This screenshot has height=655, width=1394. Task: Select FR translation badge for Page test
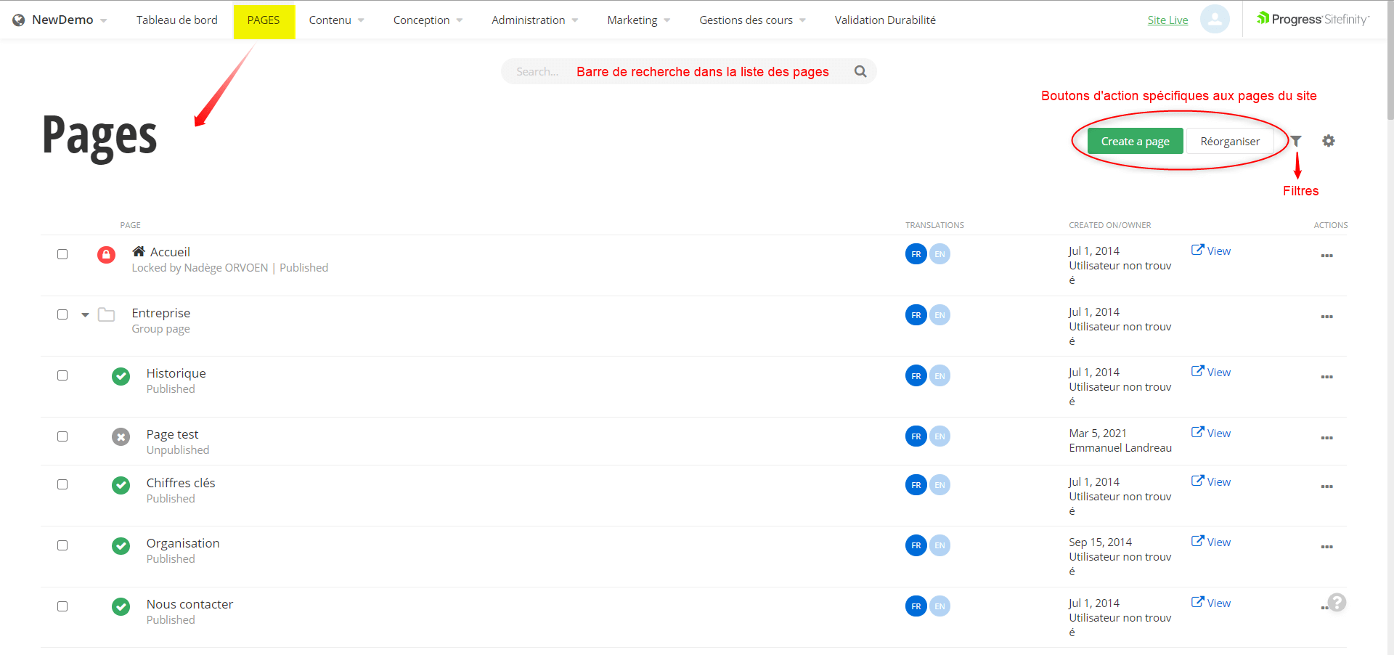916,436
